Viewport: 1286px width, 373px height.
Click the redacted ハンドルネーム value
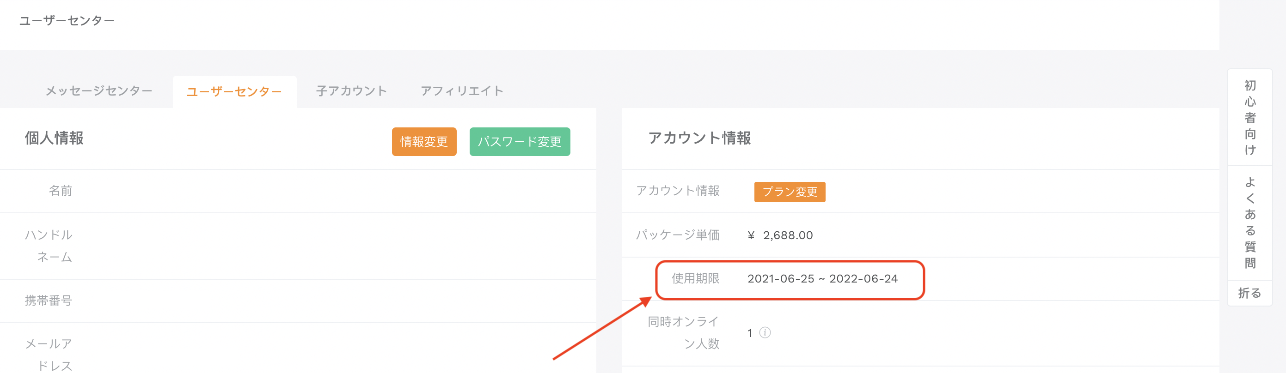point(125,241)
